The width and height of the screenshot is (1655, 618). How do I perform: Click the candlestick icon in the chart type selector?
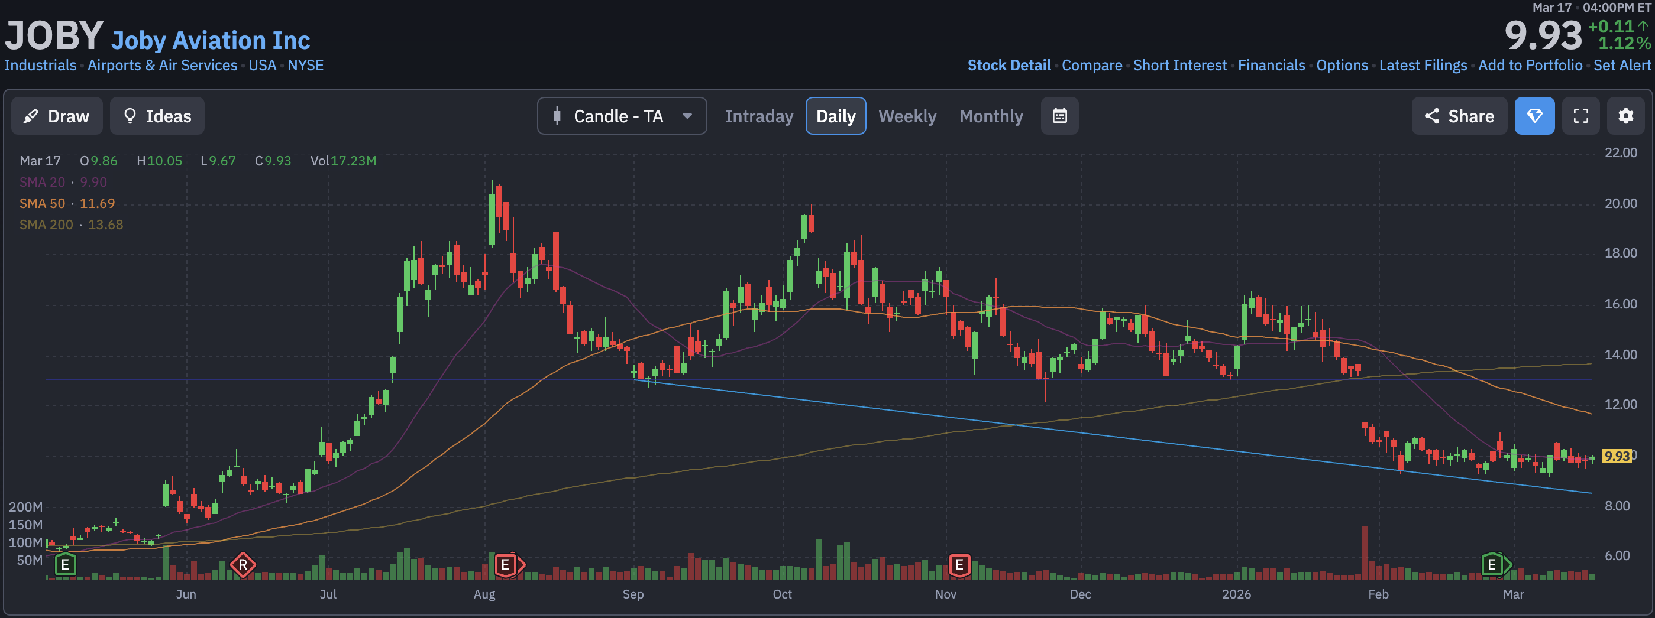[x=557, y=116]
